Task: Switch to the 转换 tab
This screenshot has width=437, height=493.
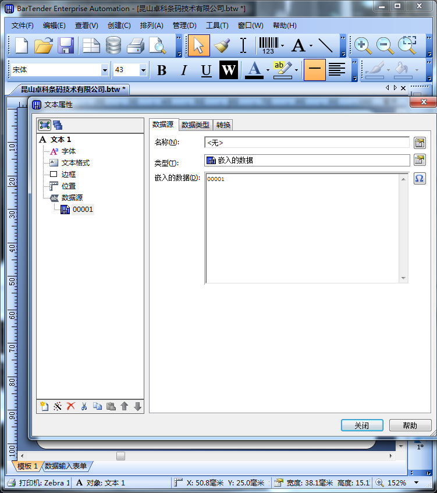Action: tap(223, 125)
